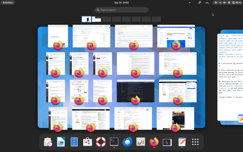Click 'End-Date: 2024-09-18' line in text editor
This screenshot has width=243, height=152.
(231, 57)
